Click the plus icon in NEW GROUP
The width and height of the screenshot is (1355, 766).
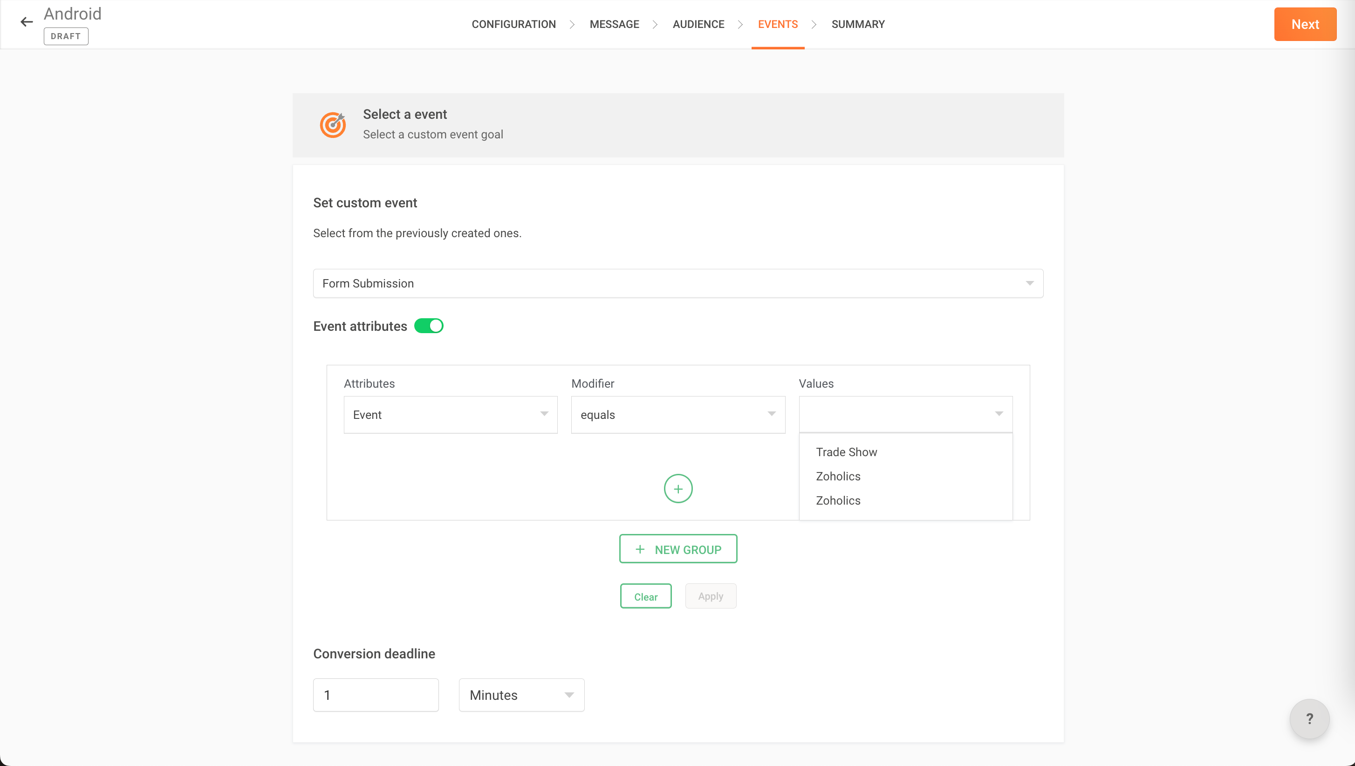[640, 549]
